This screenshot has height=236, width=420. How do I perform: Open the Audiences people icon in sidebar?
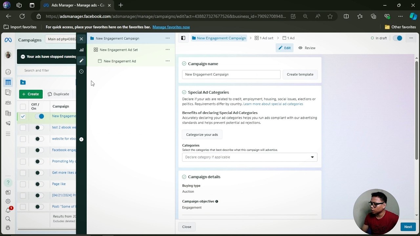coord(8,103)
